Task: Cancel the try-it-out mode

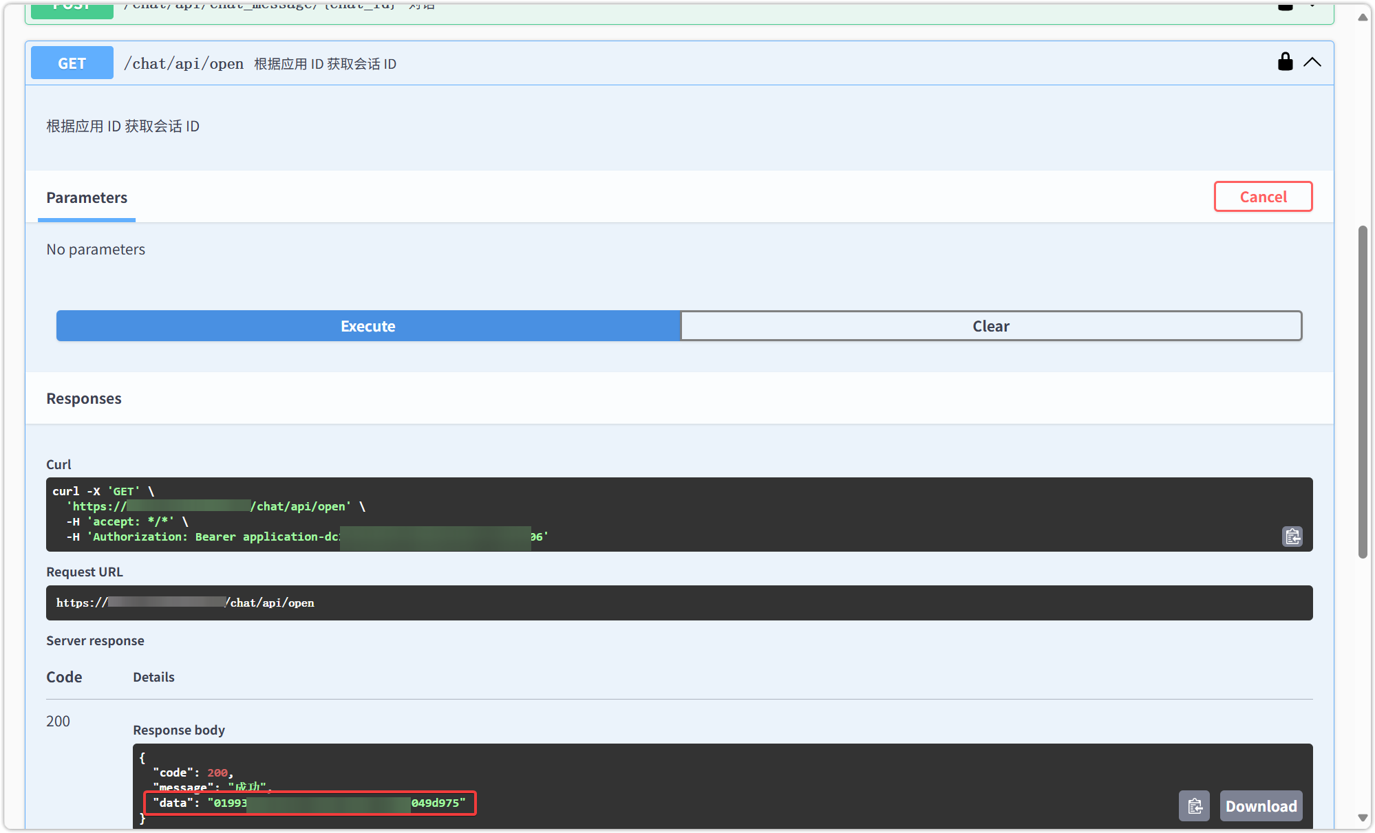Action: tap(1263, 197)
